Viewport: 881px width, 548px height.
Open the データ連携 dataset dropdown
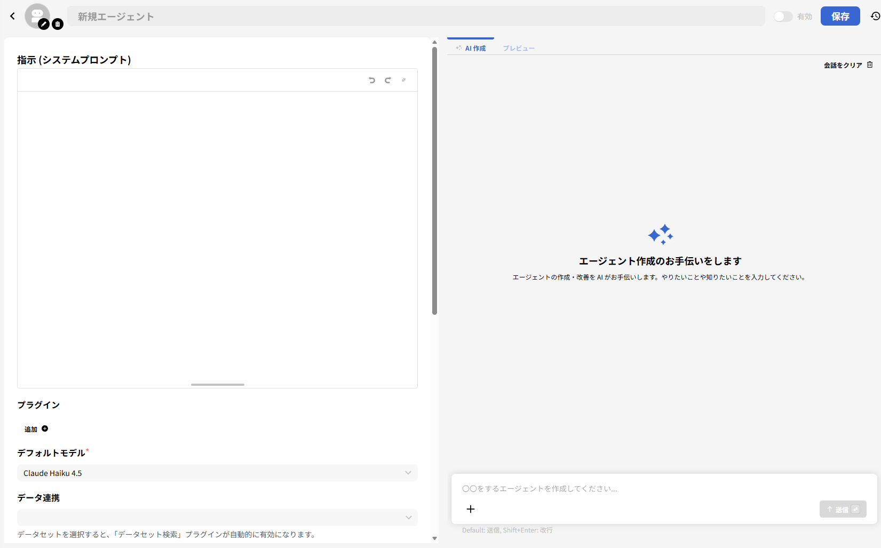click(217, 517)
